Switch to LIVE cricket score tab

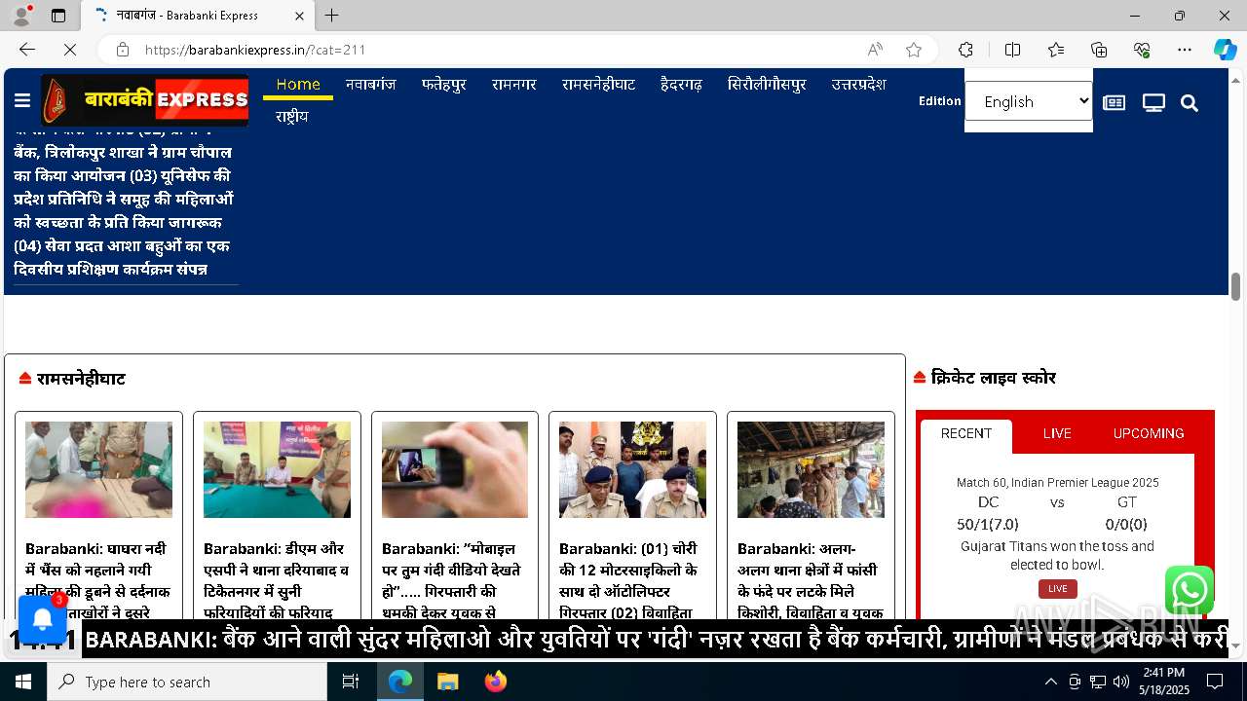(1057, 434)
